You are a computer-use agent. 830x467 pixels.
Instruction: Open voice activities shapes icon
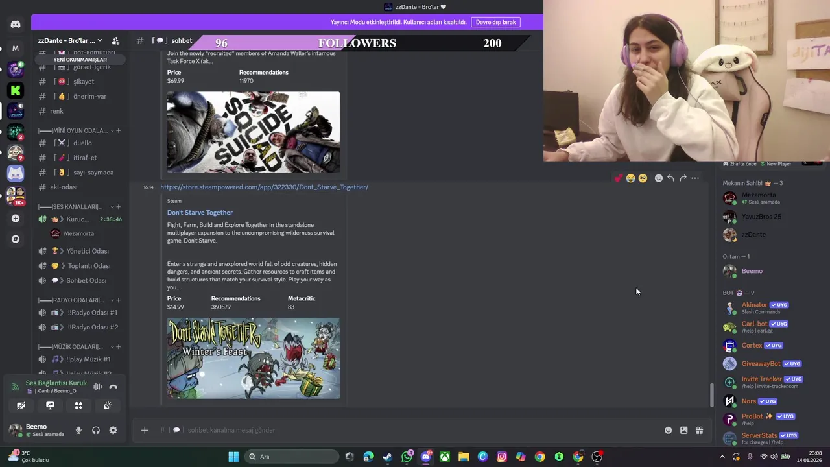78,405
